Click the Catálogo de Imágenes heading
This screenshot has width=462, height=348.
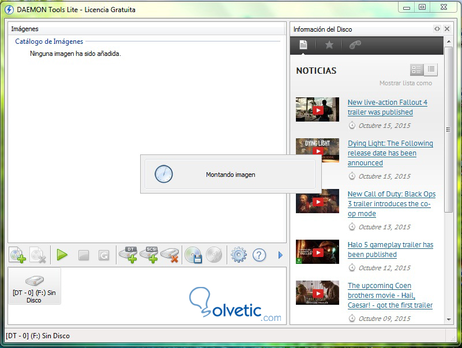[49, 41]
